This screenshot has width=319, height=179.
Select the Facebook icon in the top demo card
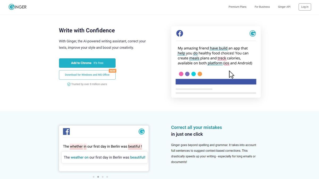(179, 33)
